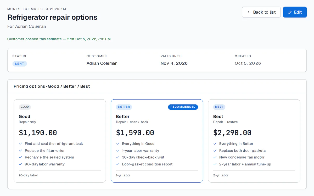Click the customer name Adrian Coleman in summary

click(102, 63)
